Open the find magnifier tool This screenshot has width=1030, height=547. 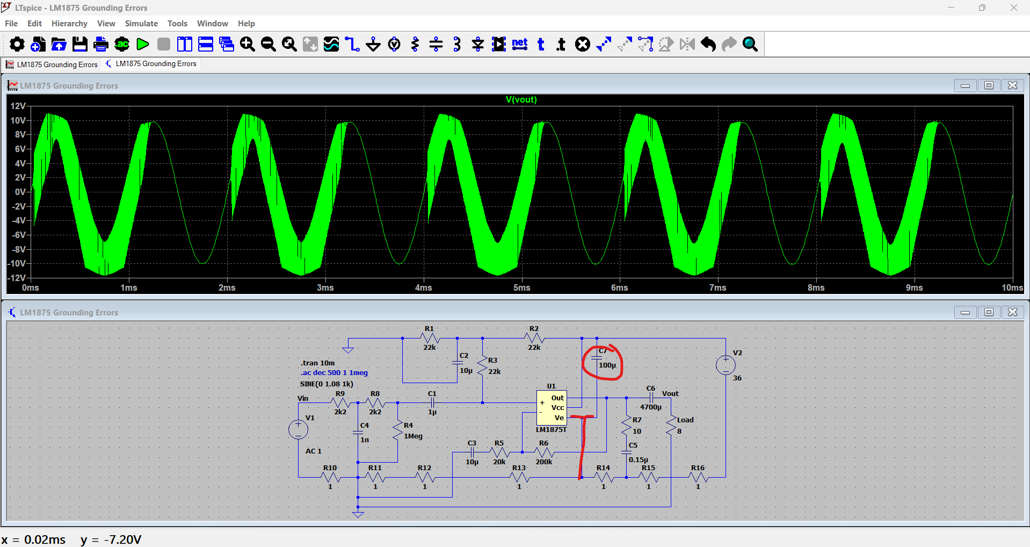750,44
